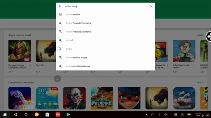This screenshot has width=211, height=118.
Task: Open the revolver gun app thumbnail
Action: pos(19,98)
